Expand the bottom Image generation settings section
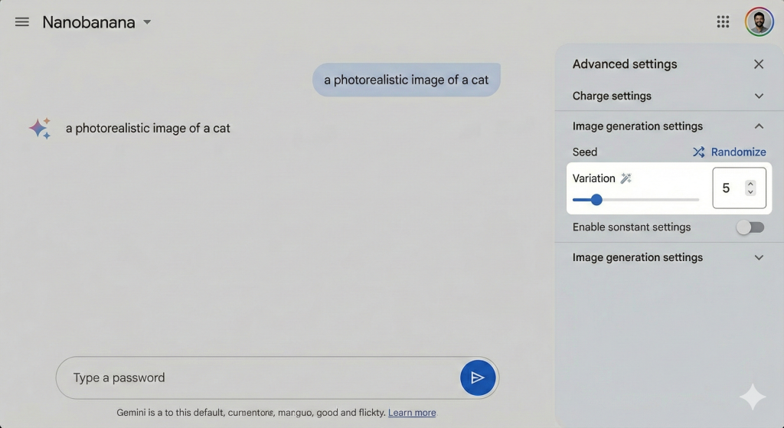This screenshot has height=428, width=784. (x=759, y=257)
